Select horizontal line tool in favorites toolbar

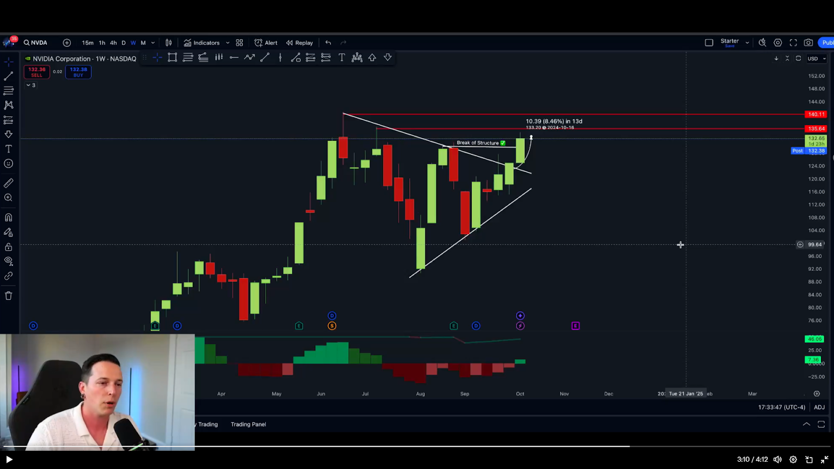pos(234,58)
